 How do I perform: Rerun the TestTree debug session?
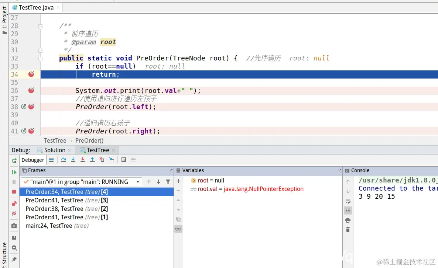click(x=14, y=160)
